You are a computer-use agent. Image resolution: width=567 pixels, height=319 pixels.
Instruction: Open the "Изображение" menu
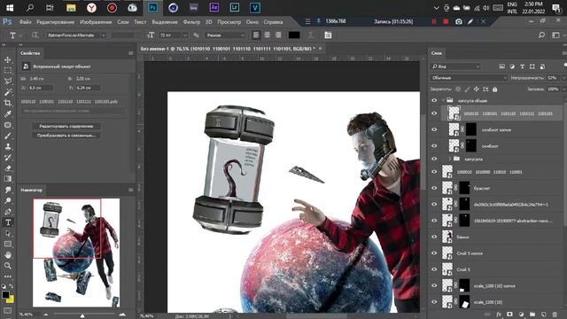[x=96, y=22]
